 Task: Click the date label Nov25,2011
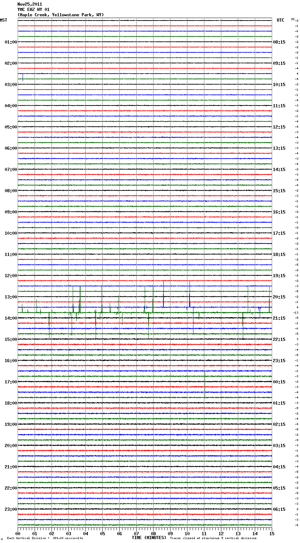tap(30, 4)
